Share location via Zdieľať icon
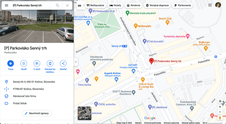Viewport: 226px width, 124px height. point(63,63)
